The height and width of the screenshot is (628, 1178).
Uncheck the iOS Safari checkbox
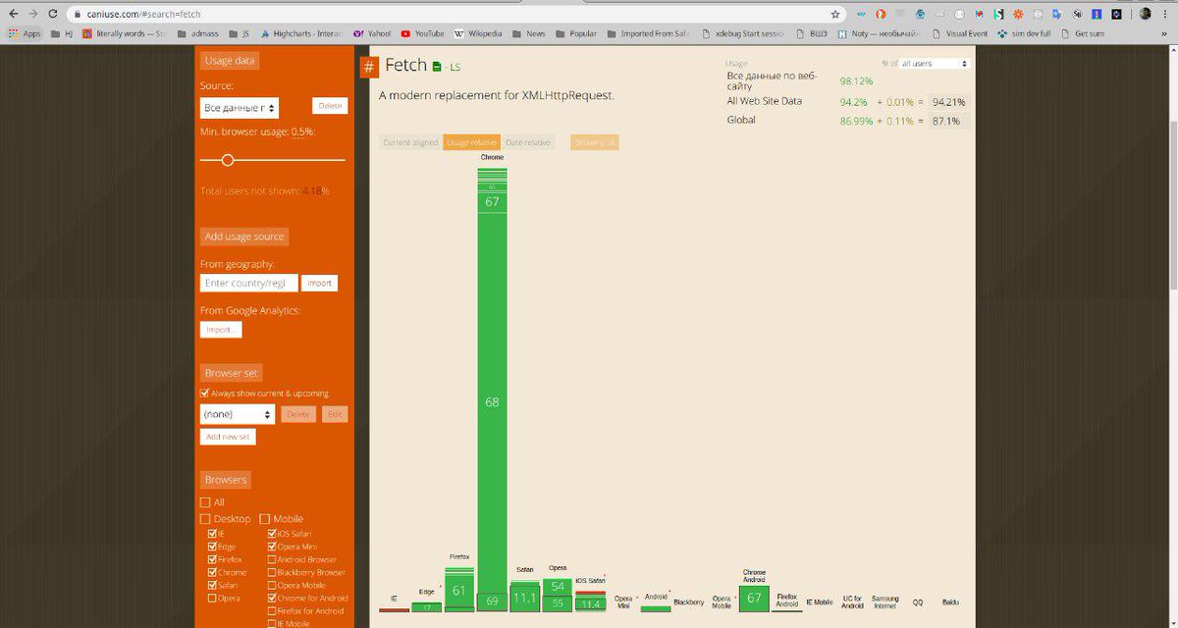point(272,534)
